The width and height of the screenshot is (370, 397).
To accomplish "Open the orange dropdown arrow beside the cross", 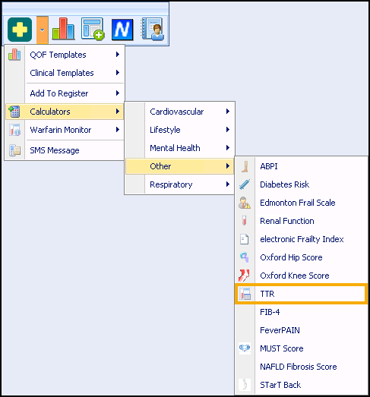I will tap(42, 30).
